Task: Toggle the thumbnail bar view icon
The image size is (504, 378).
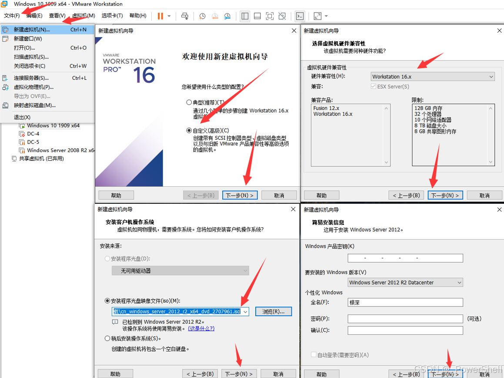Action: (257, 16)
